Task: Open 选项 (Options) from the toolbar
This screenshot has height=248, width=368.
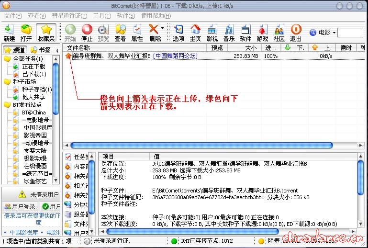Action: click(178, 33)
